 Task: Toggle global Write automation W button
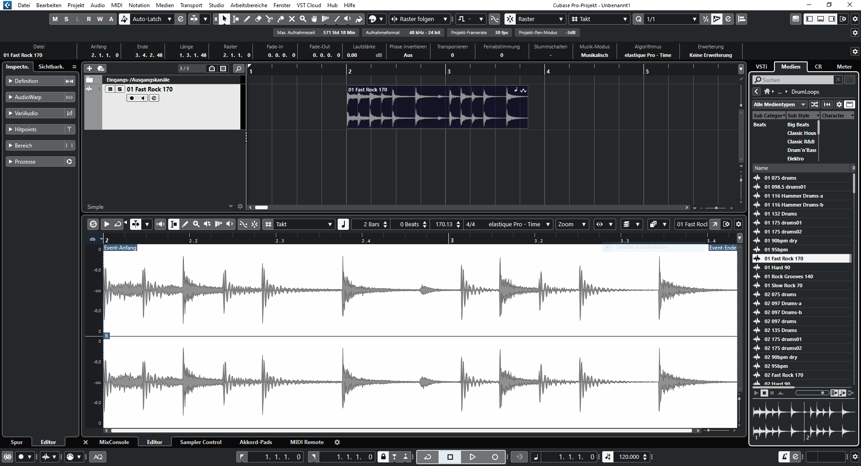click(x=100, y=19)
